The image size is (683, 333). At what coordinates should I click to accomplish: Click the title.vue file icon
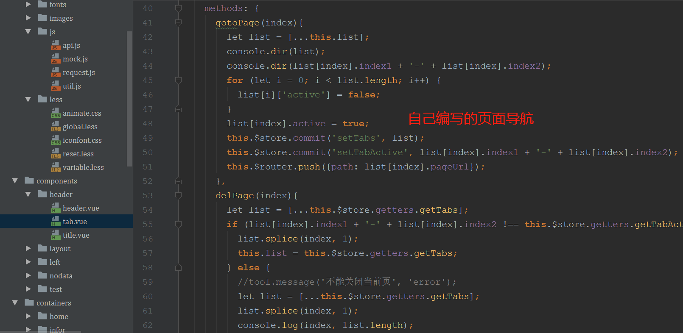tap(56, 235)
